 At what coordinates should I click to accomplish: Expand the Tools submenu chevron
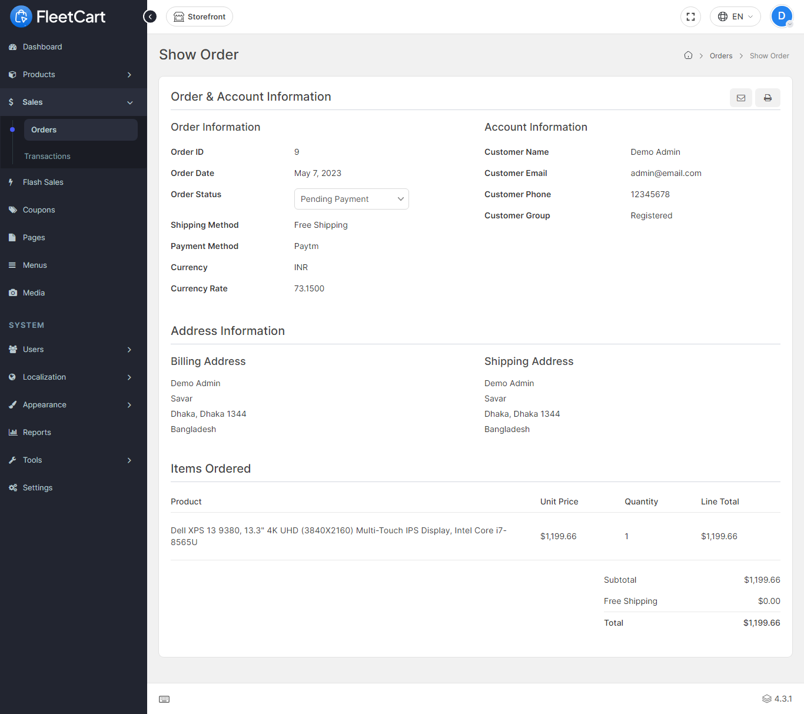tap(129, 460)
